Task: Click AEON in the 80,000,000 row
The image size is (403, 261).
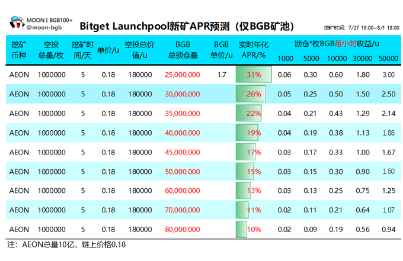Action: coord(19,230)
